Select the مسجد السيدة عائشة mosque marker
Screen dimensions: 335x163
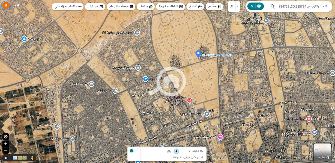click(332, 73)
